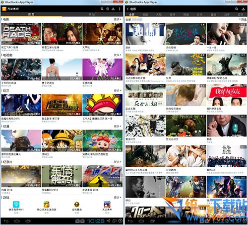This screenshot has height=225, width=248.
Task: Switch to the 首页 tab
Action: 31,14
